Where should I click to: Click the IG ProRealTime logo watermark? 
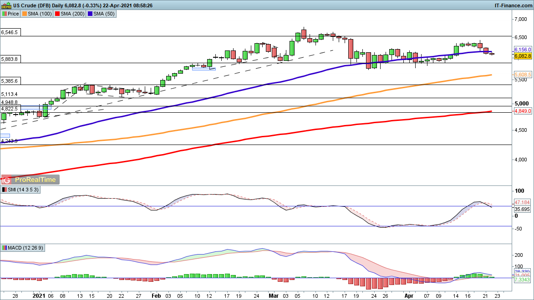[30, 180]
